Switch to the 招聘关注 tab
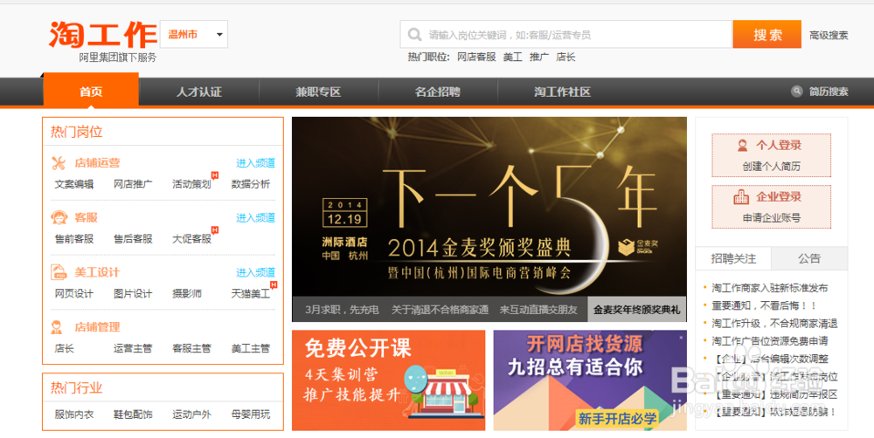The width and height of the screenshot is (874, 438). [x=733, y=259]
